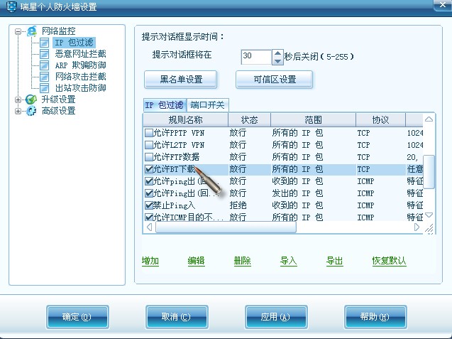Click the 网络监控 globe icon

tap(32, 31)
